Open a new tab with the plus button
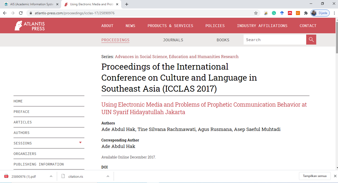 (127, 4)
